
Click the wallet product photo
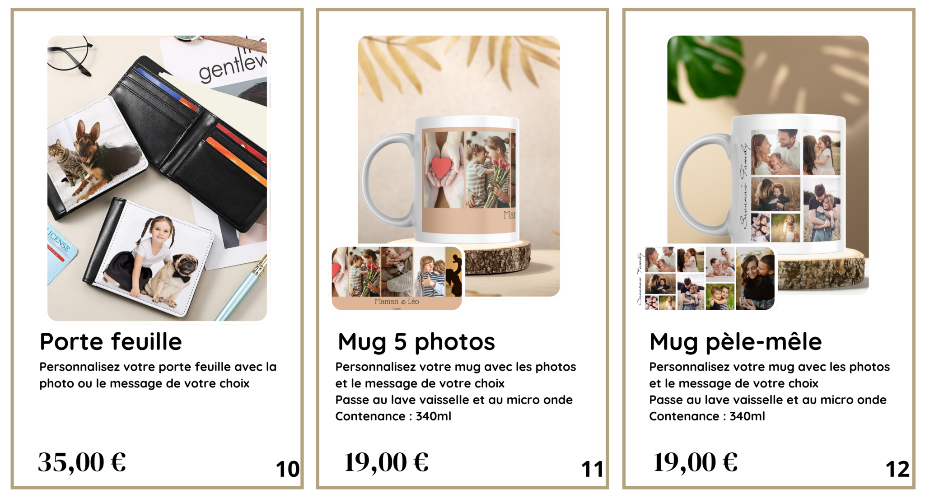point(157,178)
